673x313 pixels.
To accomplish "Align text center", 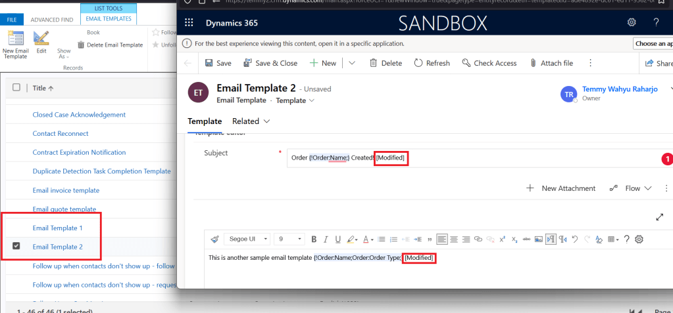I will tap(454, 239).
